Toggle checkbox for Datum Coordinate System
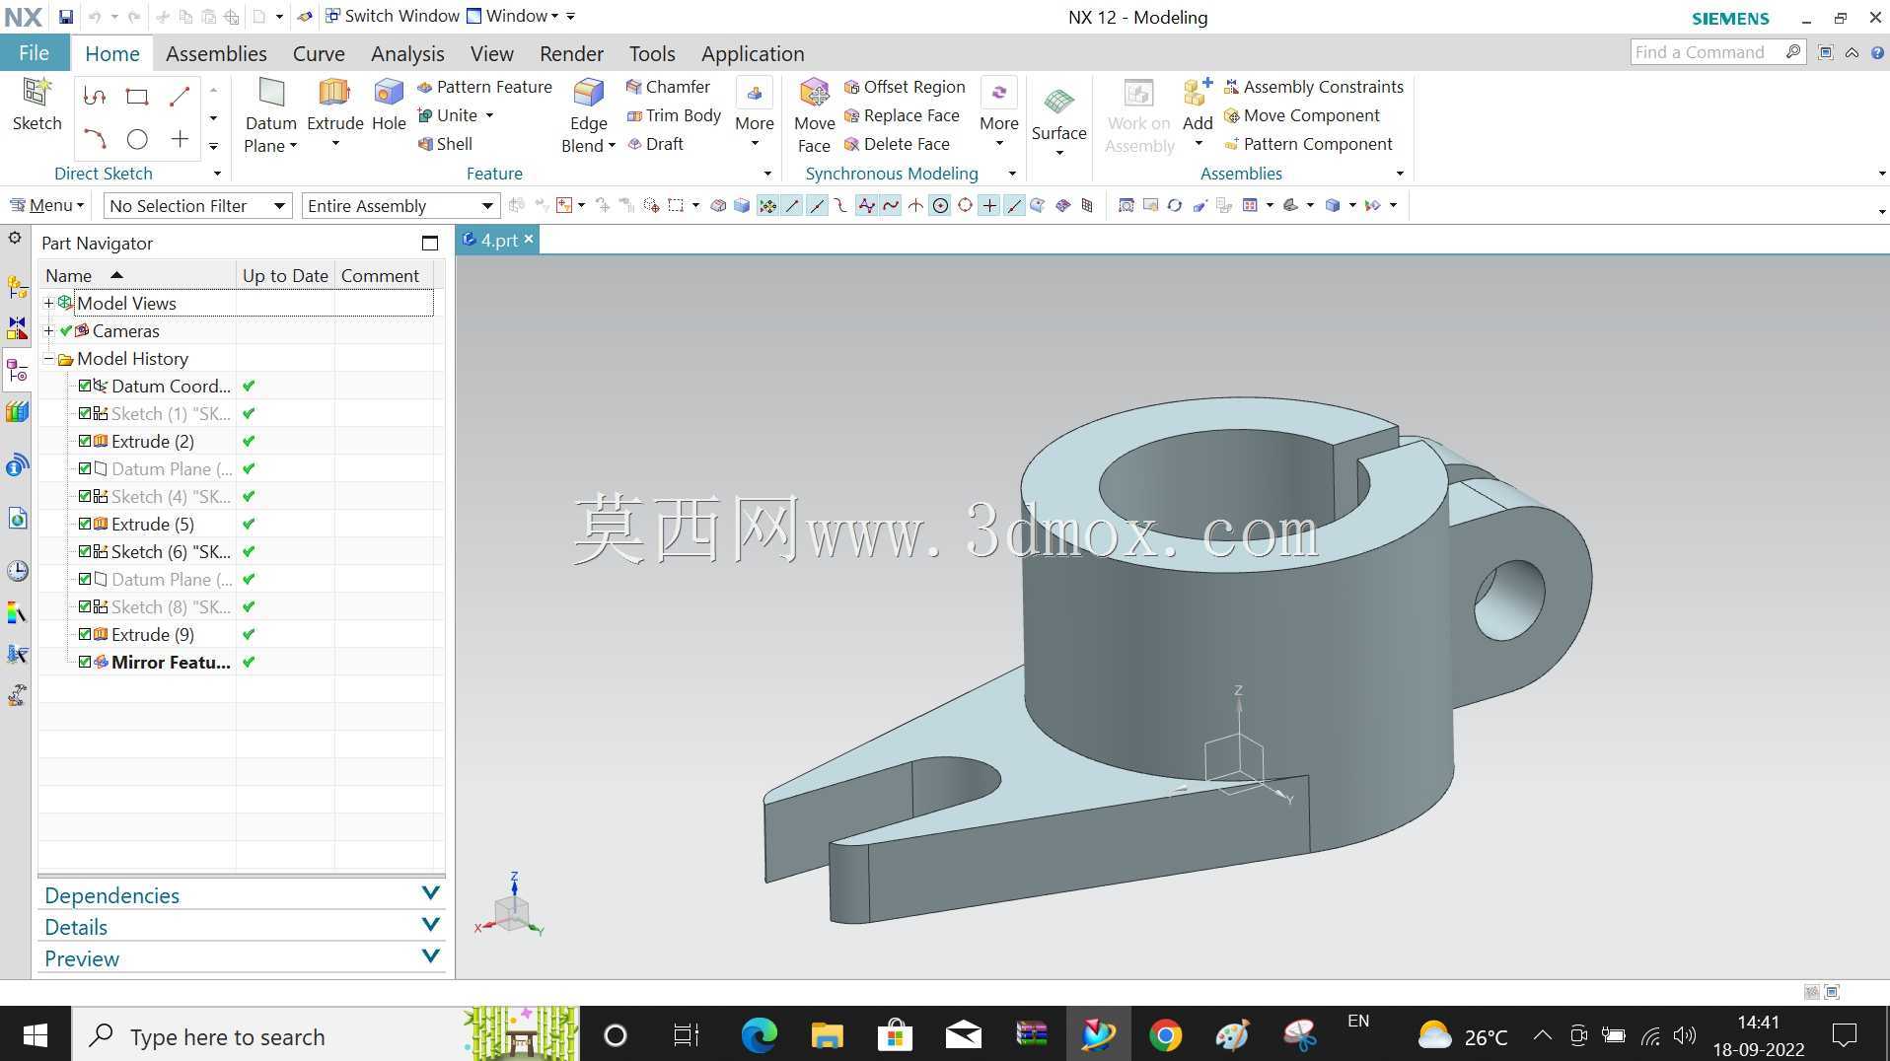 point(85,386)
